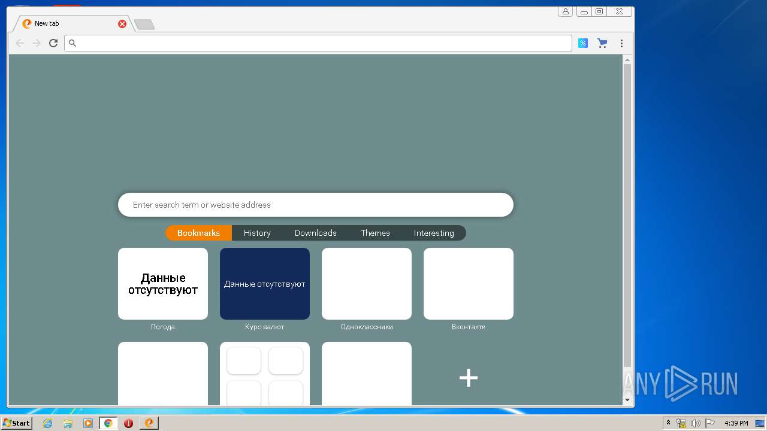
Task: Open the shopping cart extension icon
Action: pos(602,43)
